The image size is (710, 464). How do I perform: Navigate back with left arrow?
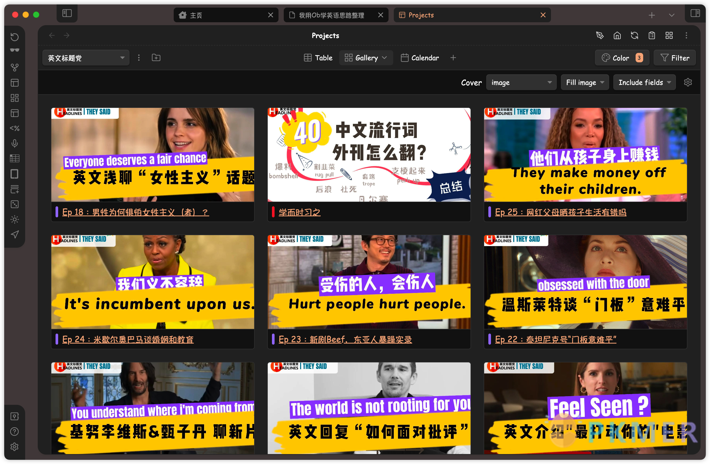pos(52,36)
